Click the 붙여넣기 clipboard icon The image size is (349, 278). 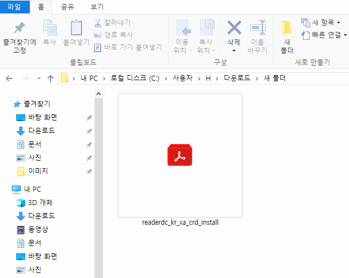76,27
